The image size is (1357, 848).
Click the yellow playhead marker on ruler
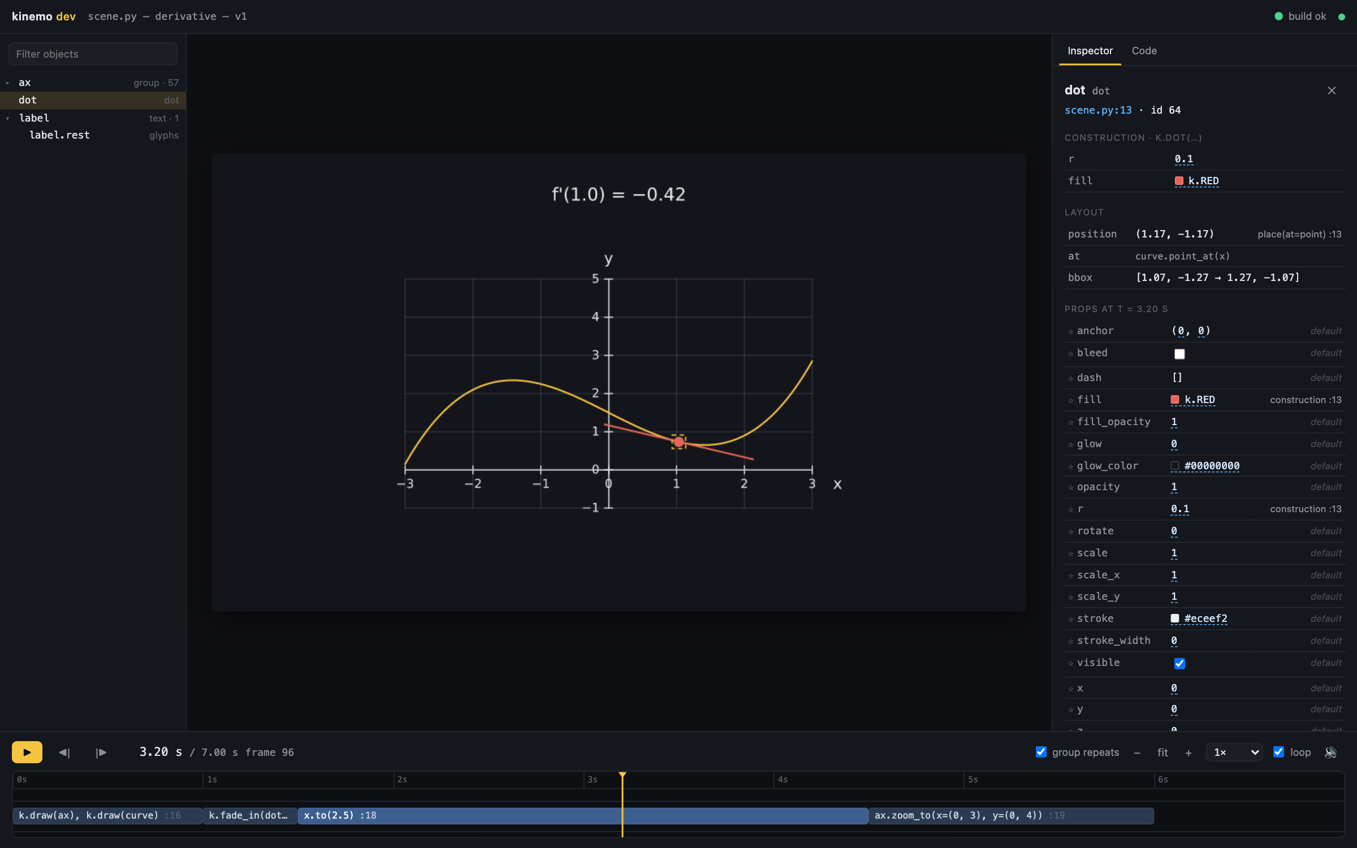point(622,775)
